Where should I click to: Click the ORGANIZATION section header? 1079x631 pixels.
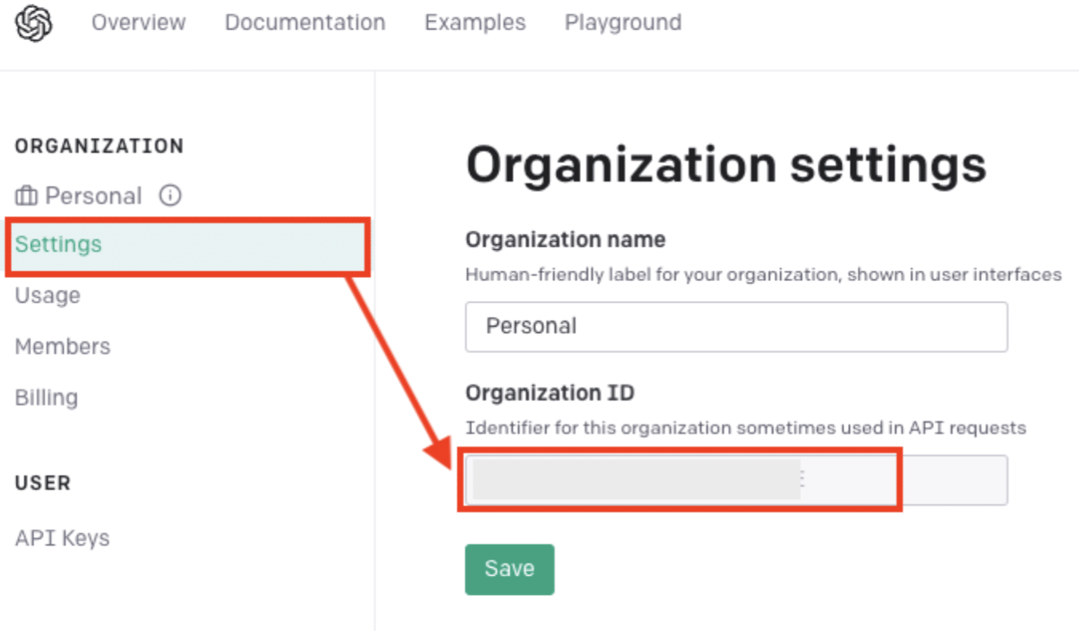pos(98,146)
